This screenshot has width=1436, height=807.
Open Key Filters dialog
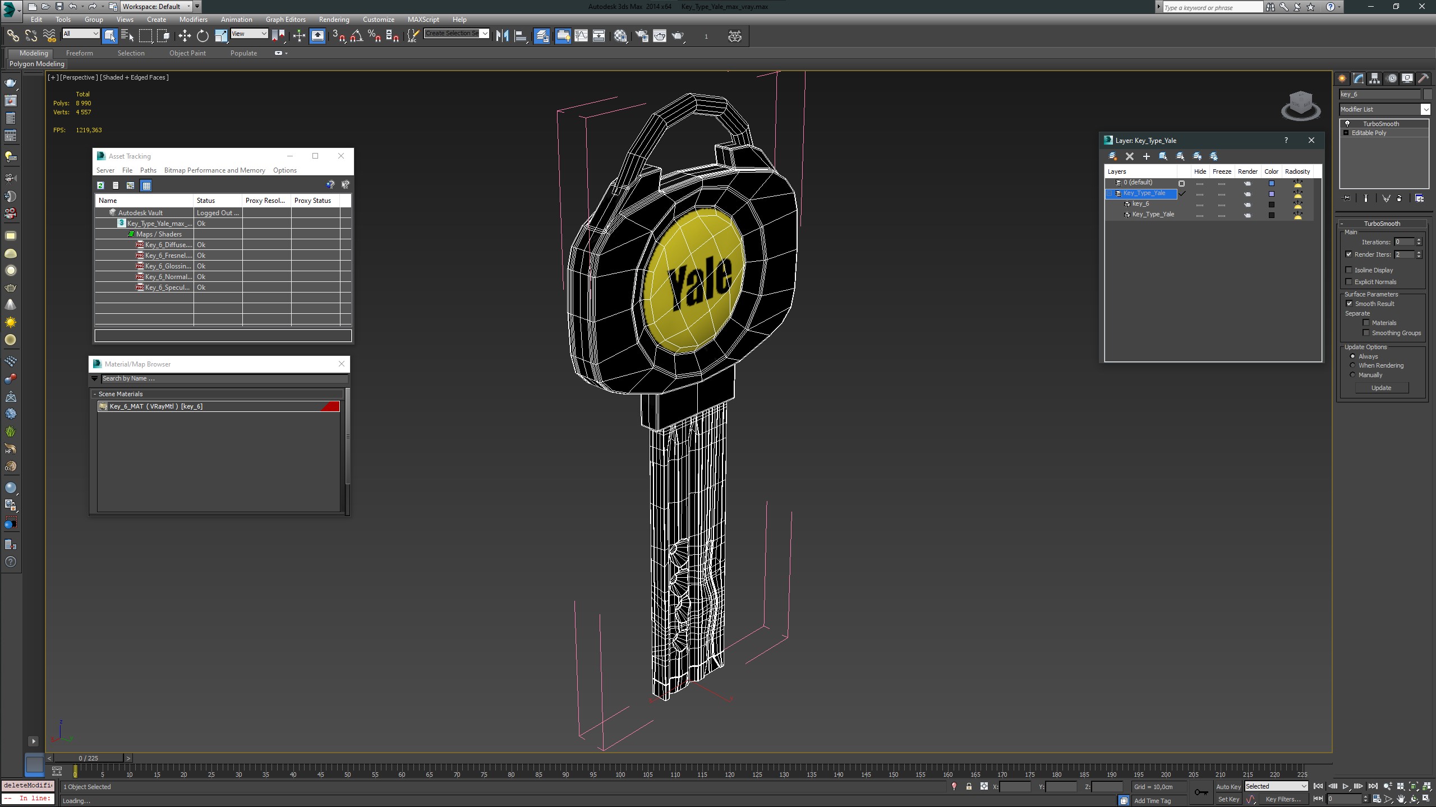(x=1283, y=800)
